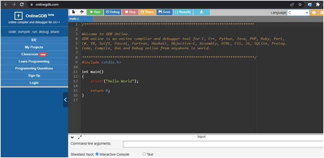Open the Language dropdown
The image size is (324, 158).
tap(298, 13)
